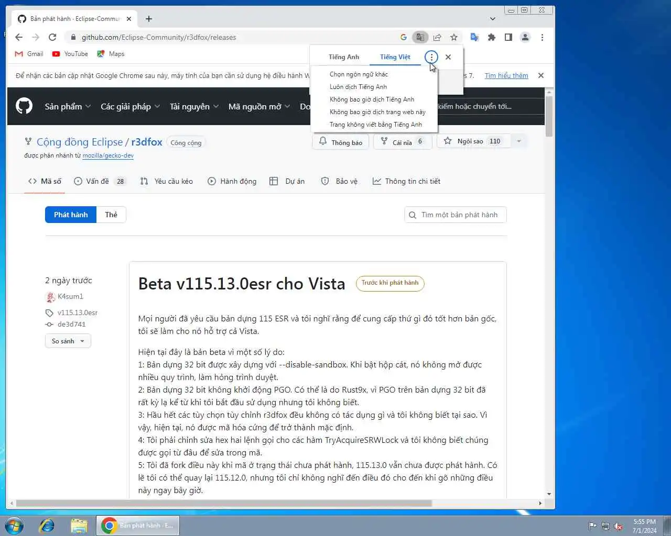Open the Windows Start button

coord(14,526)
